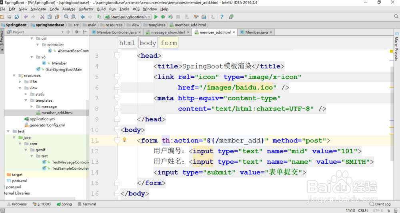
Task: Switch to the Member.java tab
Action: click(x=256, y=32)
